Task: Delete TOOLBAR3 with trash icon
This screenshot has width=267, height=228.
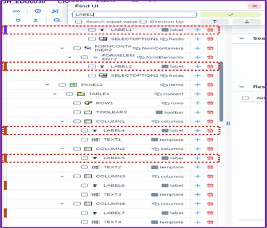Action: point(210,112)
